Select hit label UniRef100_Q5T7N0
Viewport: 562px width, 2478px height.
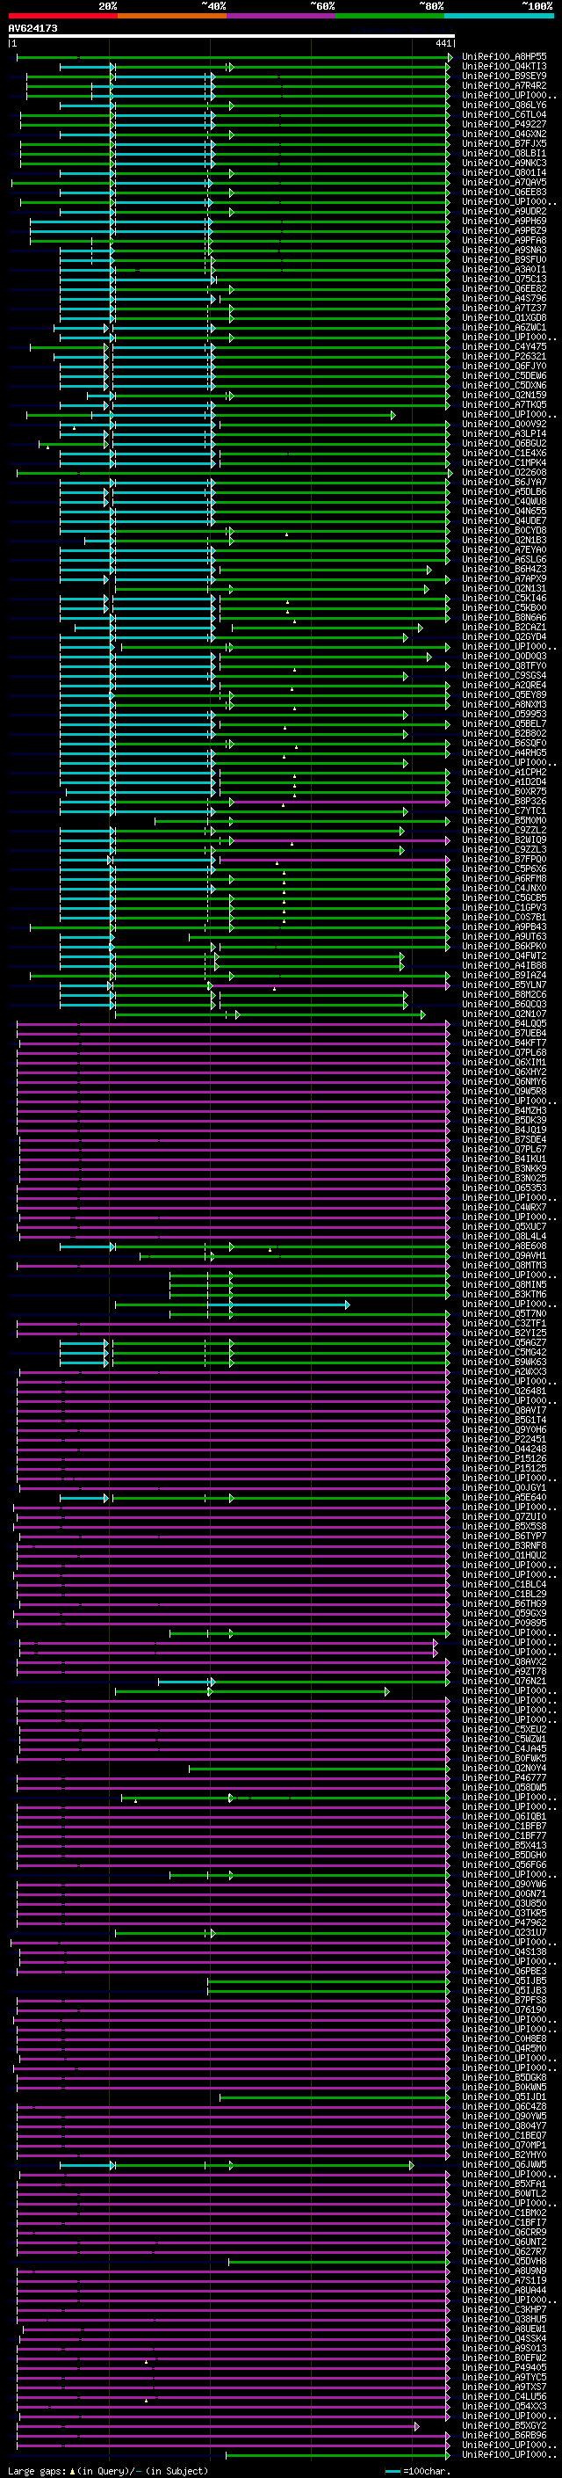(504, 1313)
